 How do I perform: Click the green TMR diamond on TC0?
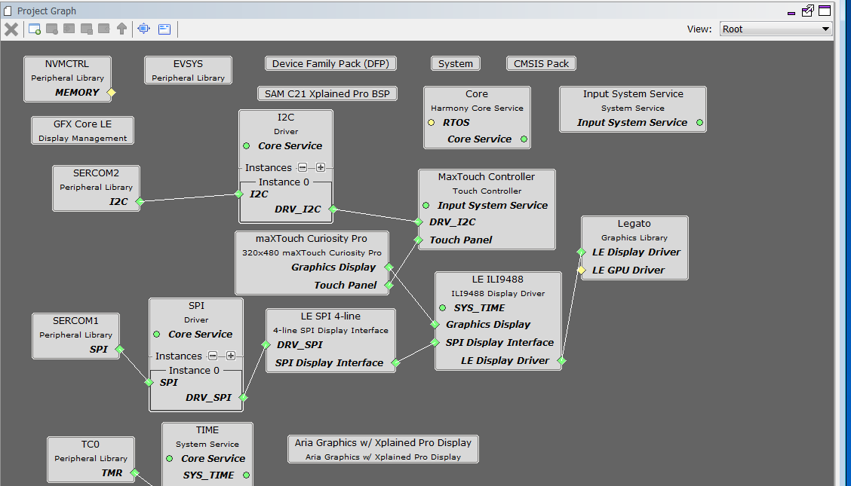(x=134, y=473)
